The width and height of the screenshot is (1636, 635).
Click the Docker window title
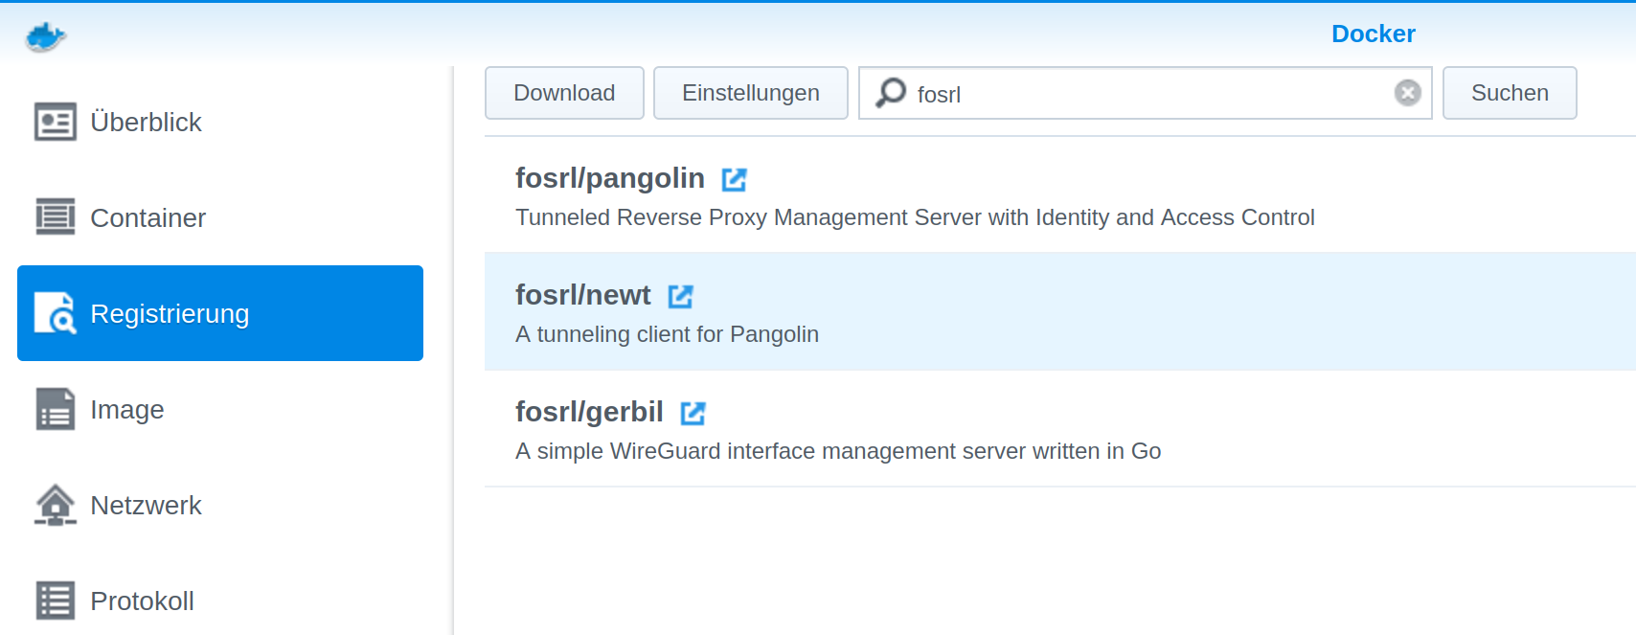click(x=1373, y=34)
